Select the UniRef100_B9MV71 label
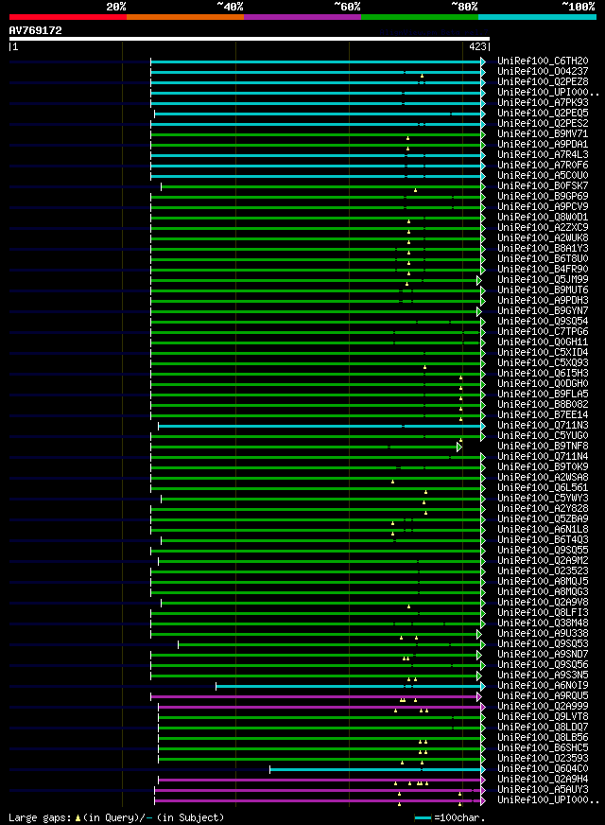605x825 pixels. 543,134
